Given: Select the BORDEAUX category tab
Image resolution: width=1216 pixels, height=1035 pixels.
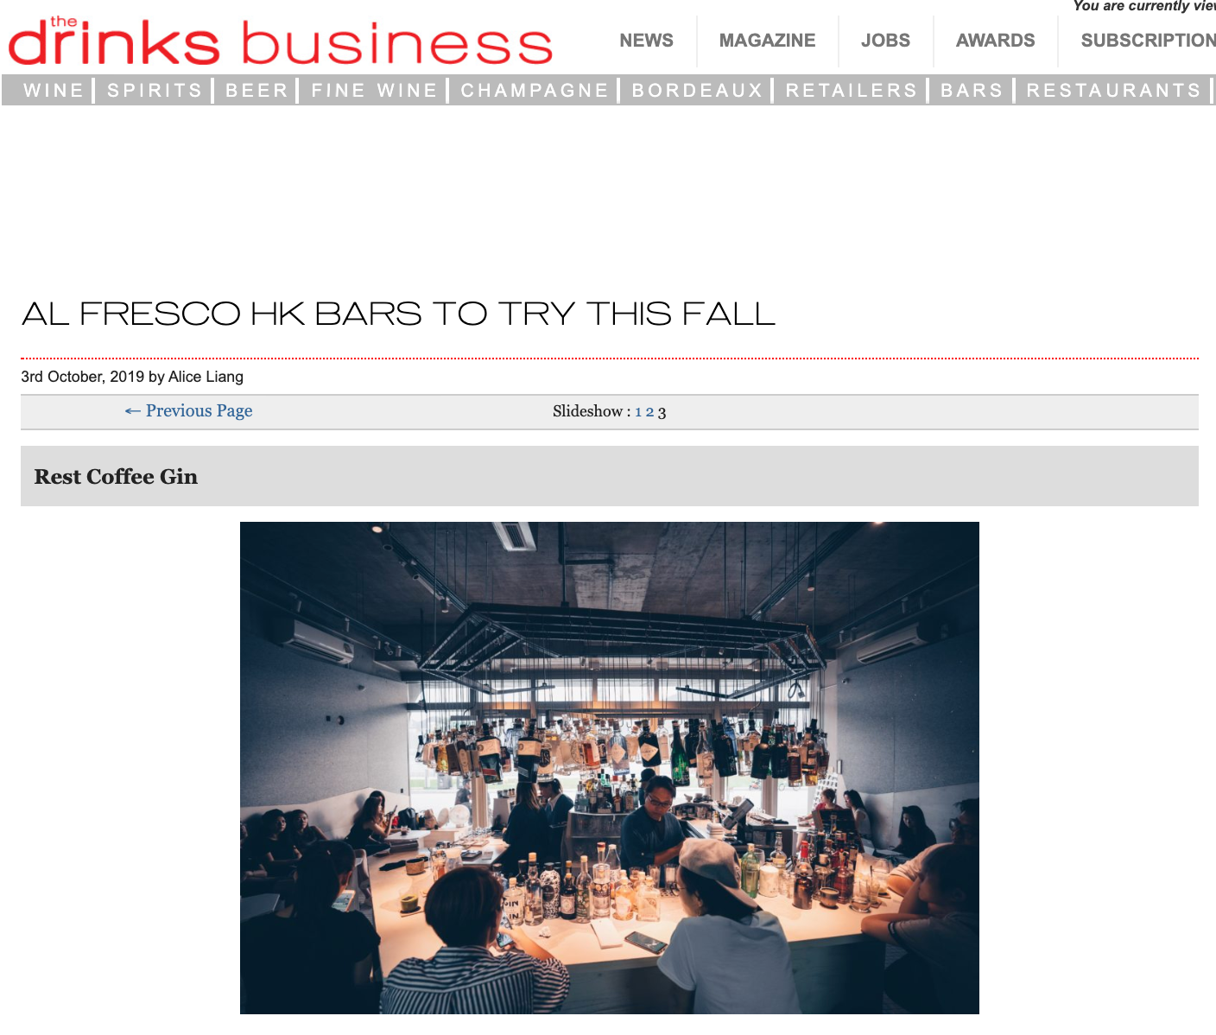Looking at the screenshot, I should [697, 90].
